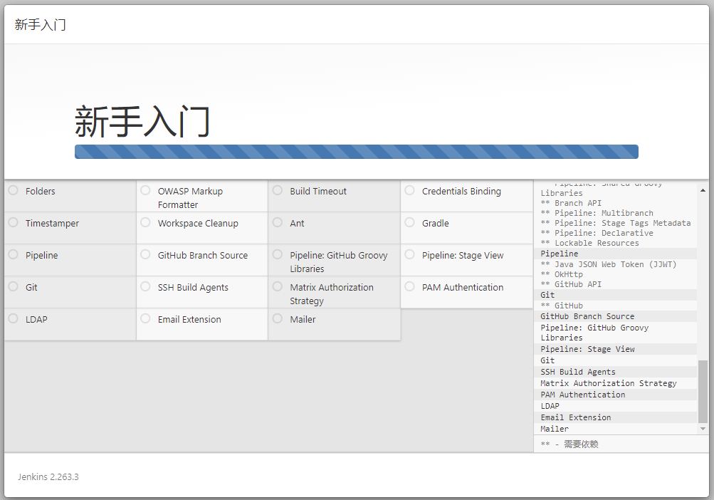
Task: Click the status icon beside PAM Authentication
Action: coord(409,286)
